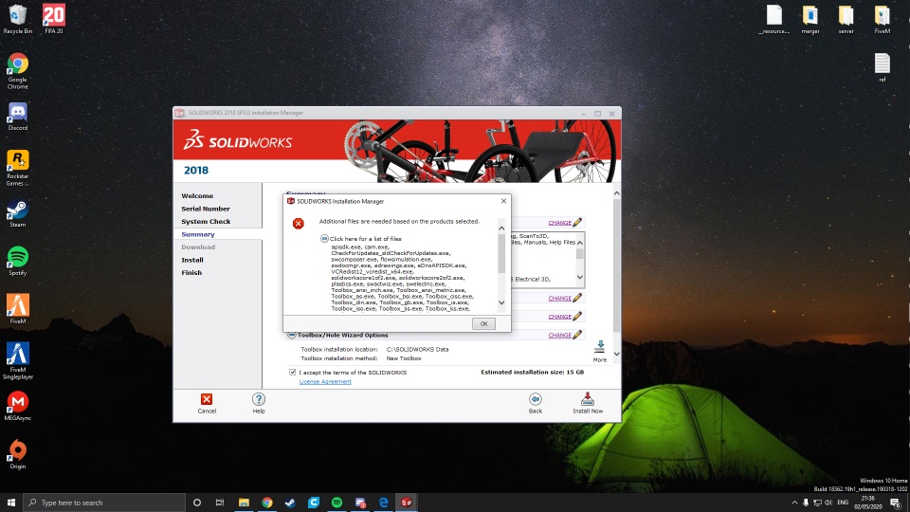Uncheck 'I accept the terms of the SOLIDWORKS'
The width and height of the screenshot is (910, 512).
[x=293, y=372]
